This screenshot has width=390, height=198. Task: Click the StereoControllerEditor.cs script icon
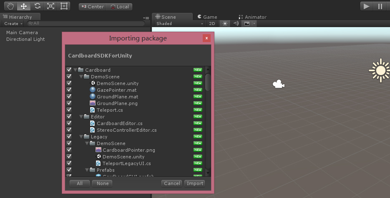93,130
